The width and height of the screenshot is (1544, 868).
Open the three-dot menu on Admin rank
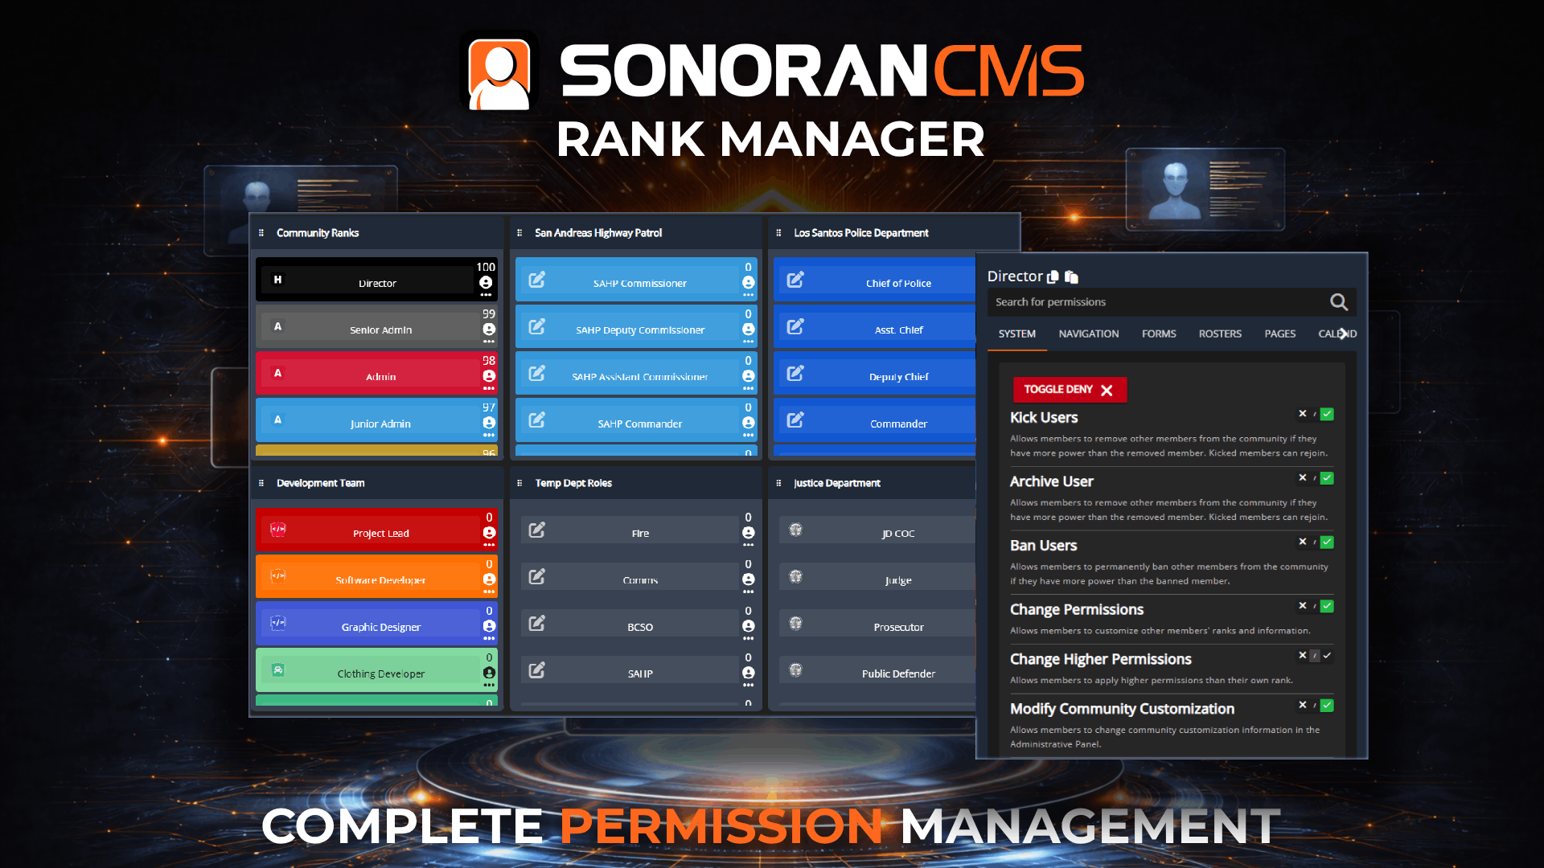tap(489, 388)
